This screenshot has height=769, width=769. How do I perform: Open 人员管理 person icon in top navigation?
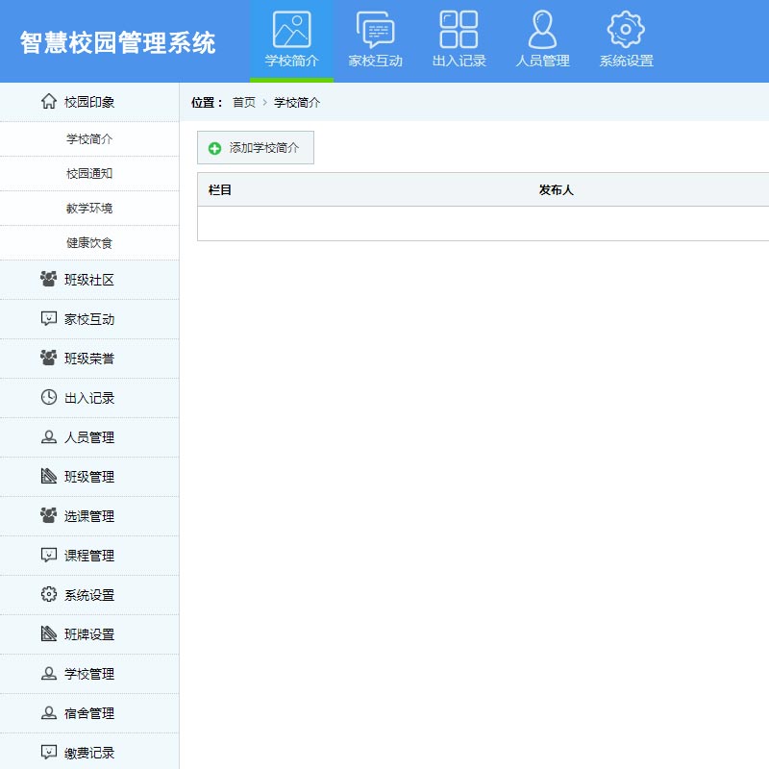[542, 30]
